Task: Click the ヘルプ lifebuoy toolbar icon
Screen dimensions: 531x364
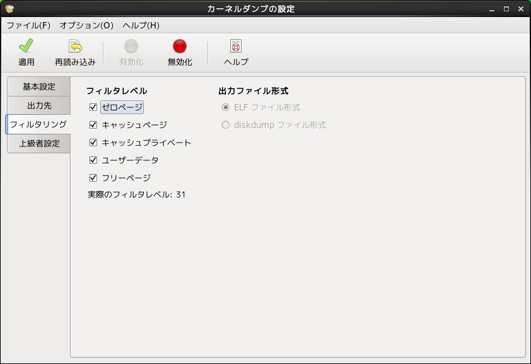Action: (x=236, y=47)
